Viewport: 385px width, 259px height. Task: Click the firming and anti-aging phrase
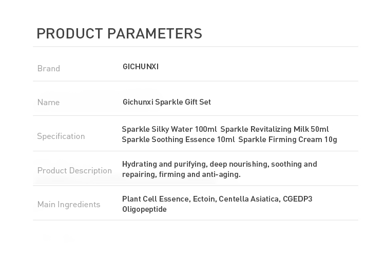[200, 174]
